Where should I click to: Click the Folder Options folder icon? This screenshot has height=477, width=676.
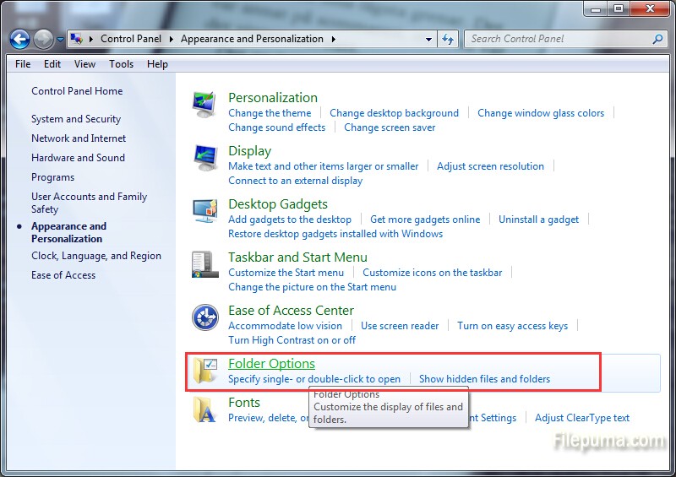click(204, 371)
